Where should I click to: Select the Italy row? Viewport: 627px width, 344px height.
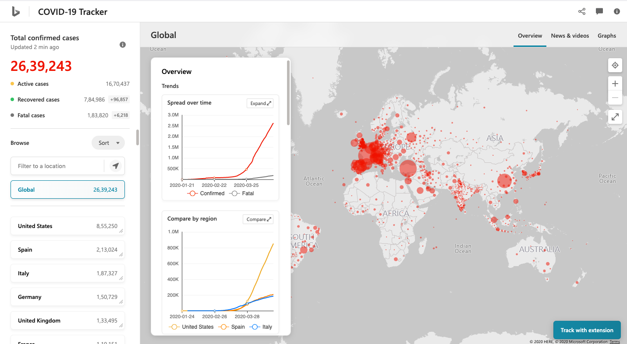(67, 274)
